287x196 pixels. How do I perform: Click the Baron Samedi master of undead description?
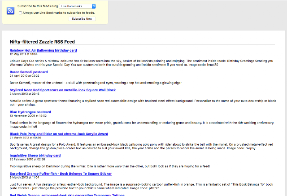(96, 83)
